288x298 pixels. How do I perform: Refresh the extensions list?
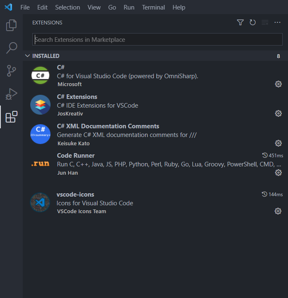click(252, 22)
